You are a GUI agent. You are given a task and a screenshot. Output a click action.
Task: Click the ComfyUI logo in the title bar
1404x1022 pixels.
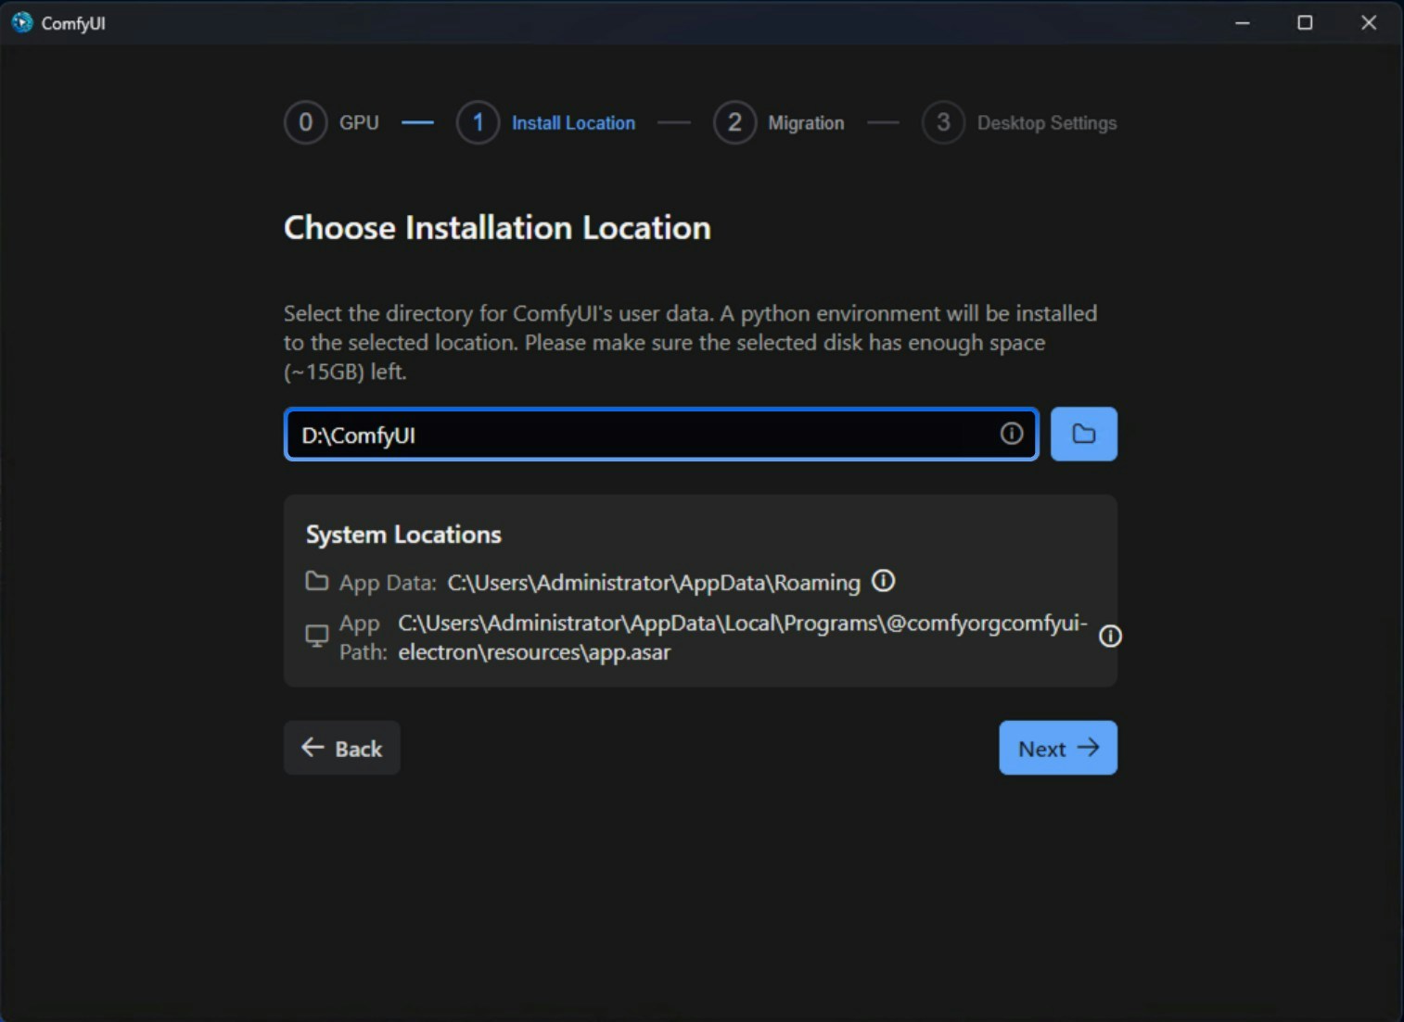tap(20, 22)
